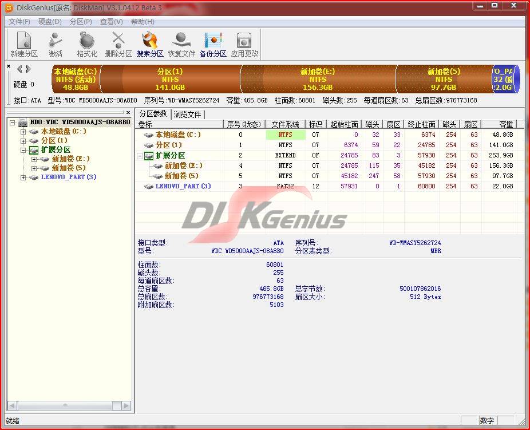Select 分区(1) 141.0GB segment in disk bar
Screen dimensions: 530x430
coord(171,79)
